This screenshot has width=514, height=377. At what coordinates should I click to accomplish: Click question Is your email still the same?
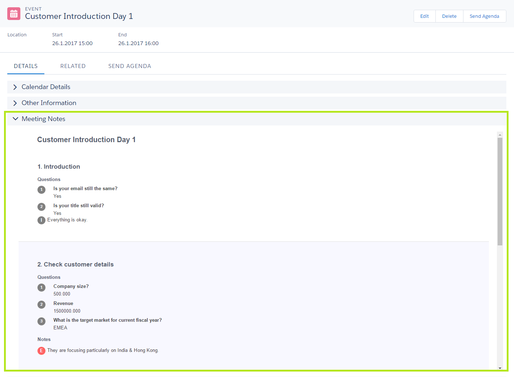point(85,188)
